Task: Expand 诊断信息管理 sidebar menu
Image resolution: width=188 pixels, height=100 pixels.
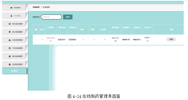Action: [x=15, y=40]
